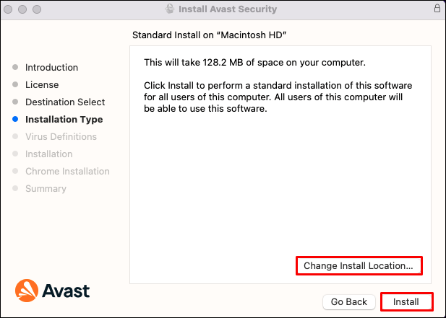Select the License step
Image resolution: width=446 pixels, height=318 pixels.
click(42, 84)
